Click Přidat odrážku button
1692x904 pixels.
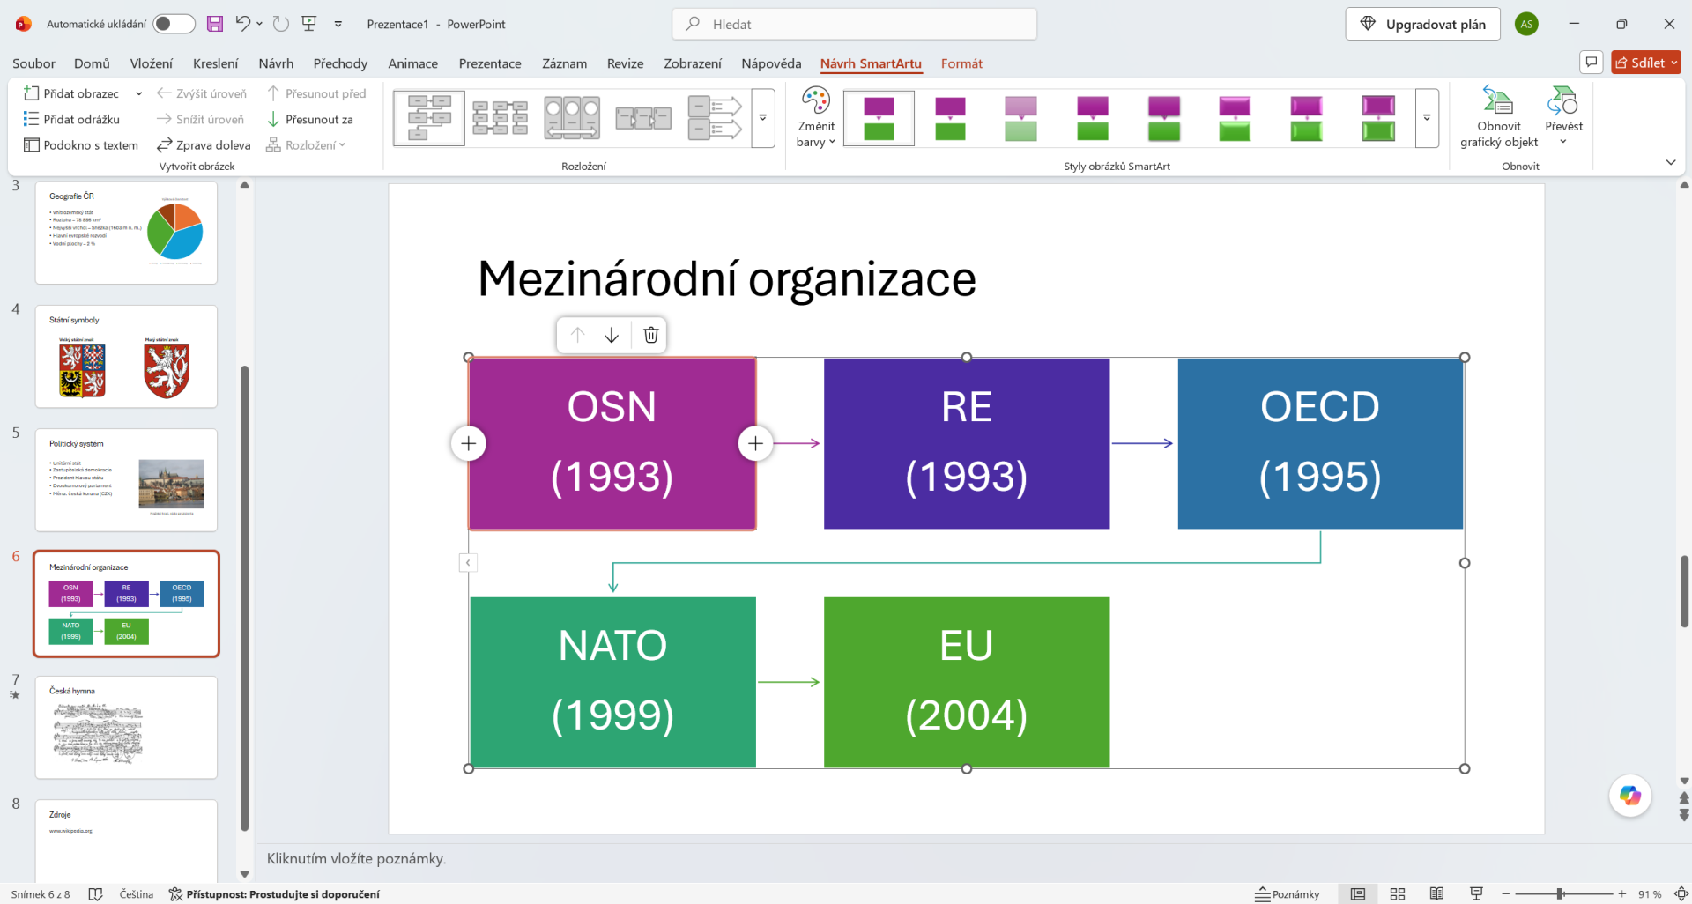(x=71, y=119)
